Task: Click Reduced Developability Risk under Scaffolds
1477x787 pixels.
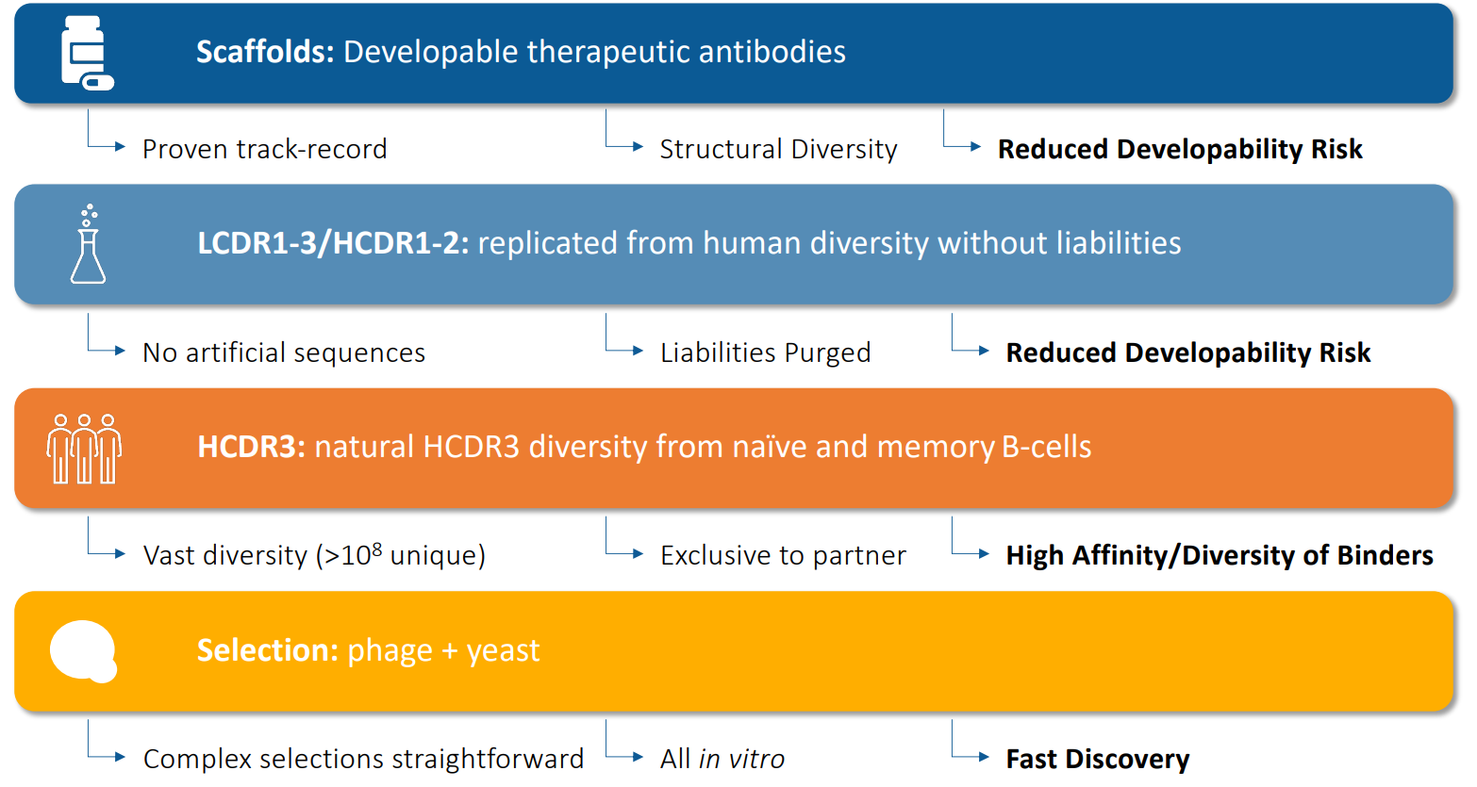Action: point(1180,149)
